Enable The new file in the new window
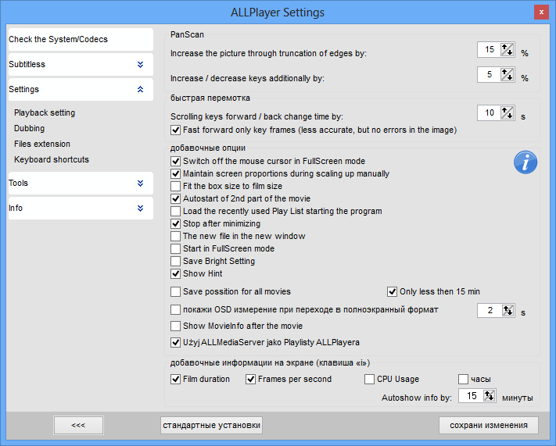 [175, 236]
